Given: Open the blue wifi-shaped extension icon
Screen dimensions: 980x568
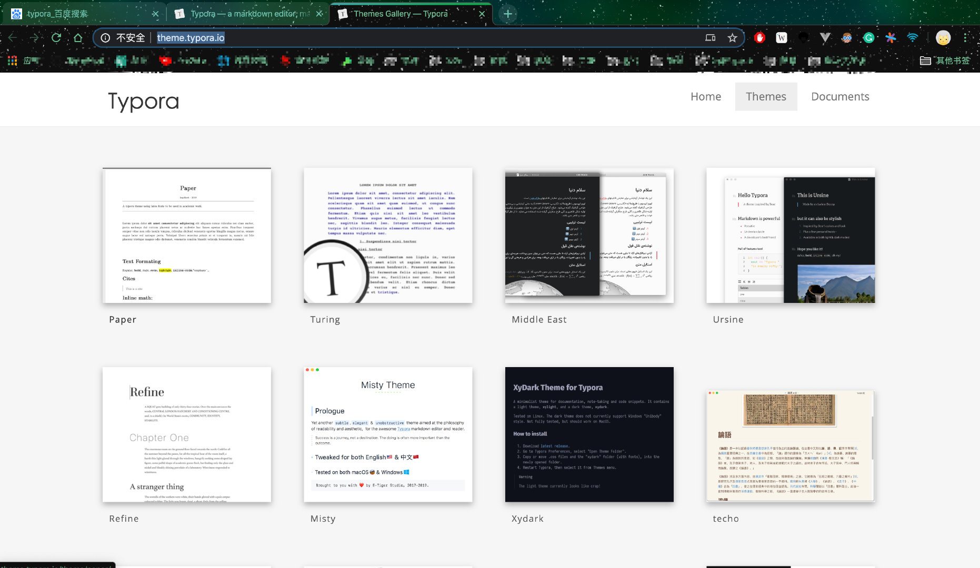Looking at the screenshot, I should point(913,38).
